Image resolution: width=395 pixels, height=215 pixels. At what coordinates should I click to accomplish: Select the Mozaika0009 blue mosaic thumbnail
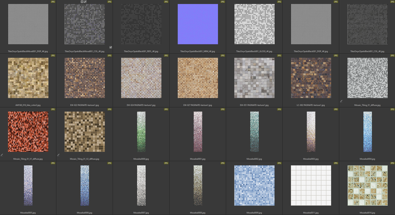254,185
